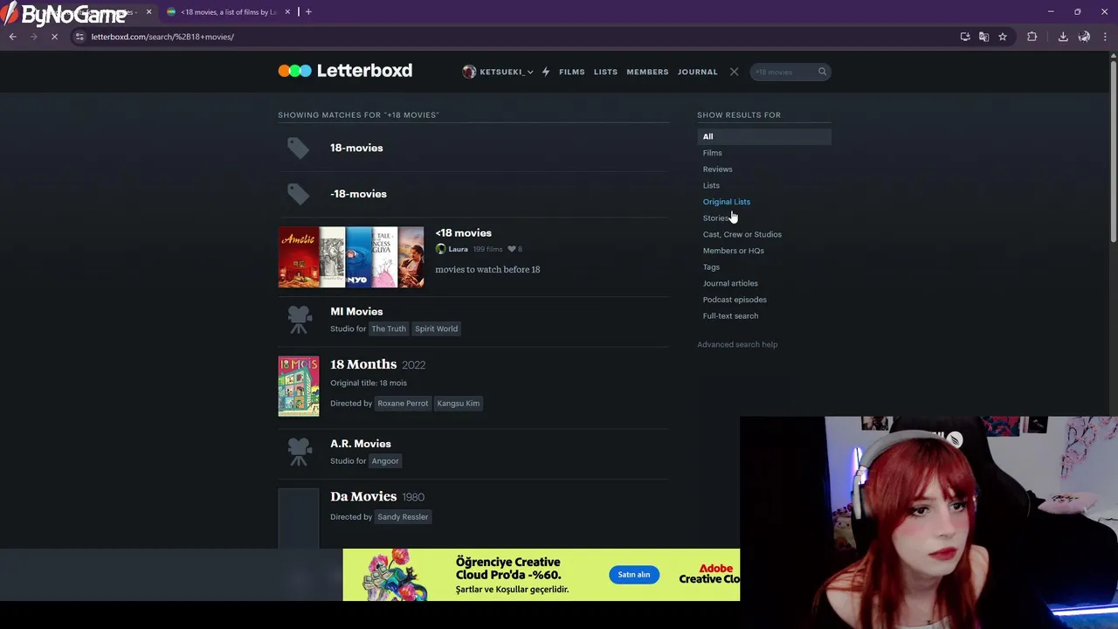Click the <18 movies list poster thumbnail
Image resolution: width=1118 pixels, height=629 pixels.
[x=351, y=257]
